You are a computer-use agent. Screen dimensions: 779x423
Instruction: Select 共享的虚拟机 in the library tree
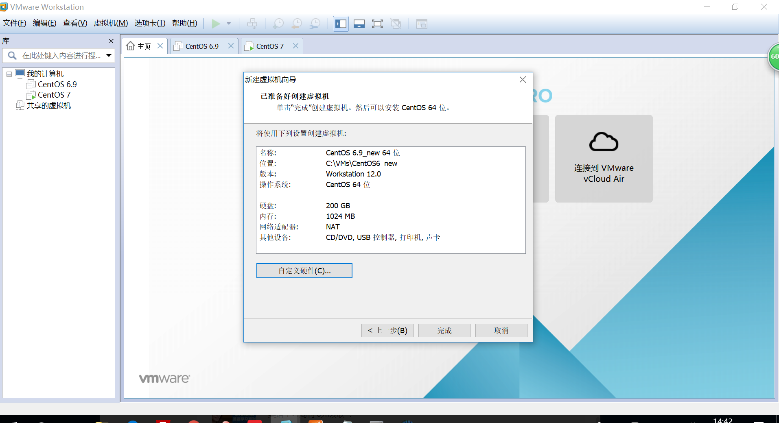pyautogui.click(x=49, y=105)
